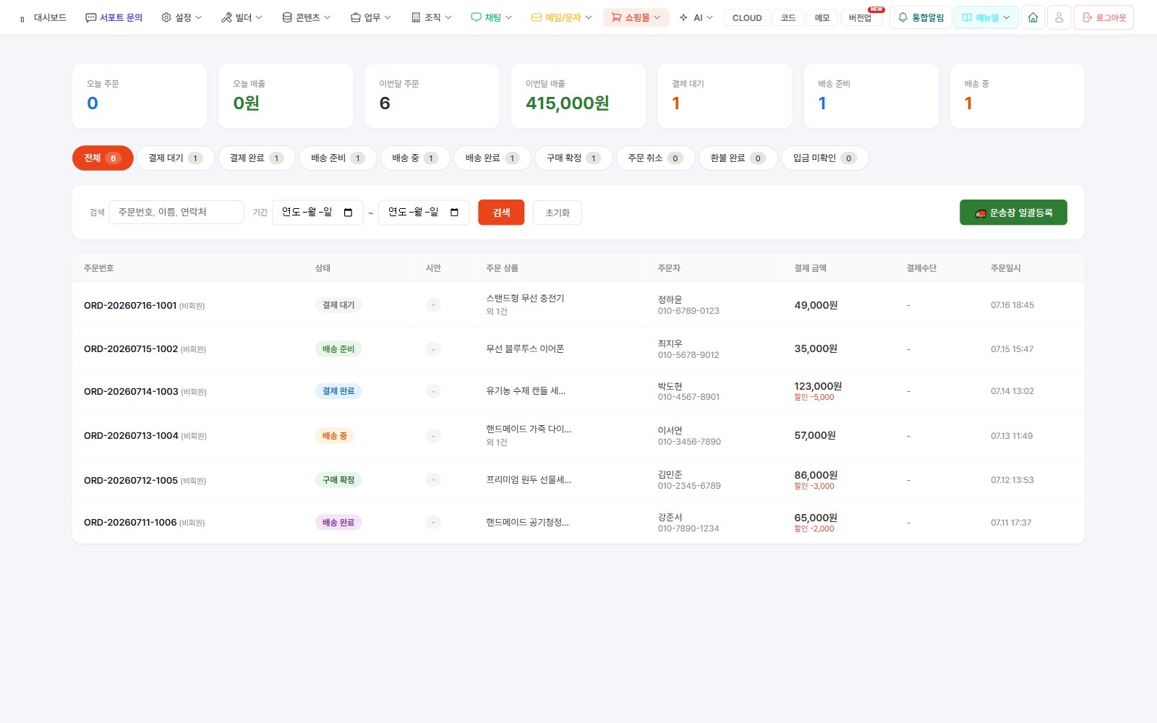
Task: Expand the 설정 settings dropdown
Action: 182,17
